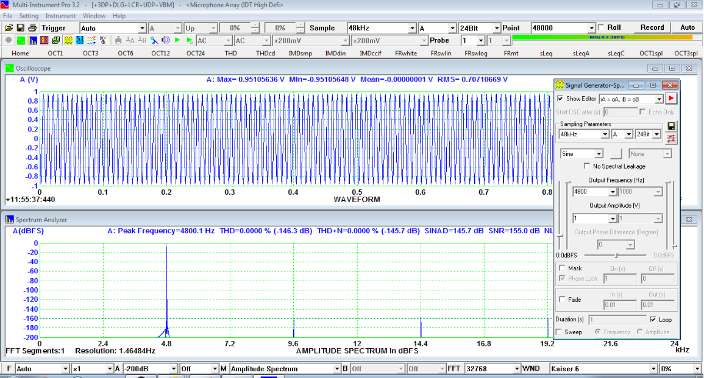Select the OCT3 preset button
Screen dimensions: 704x378
tap(90, 53)
